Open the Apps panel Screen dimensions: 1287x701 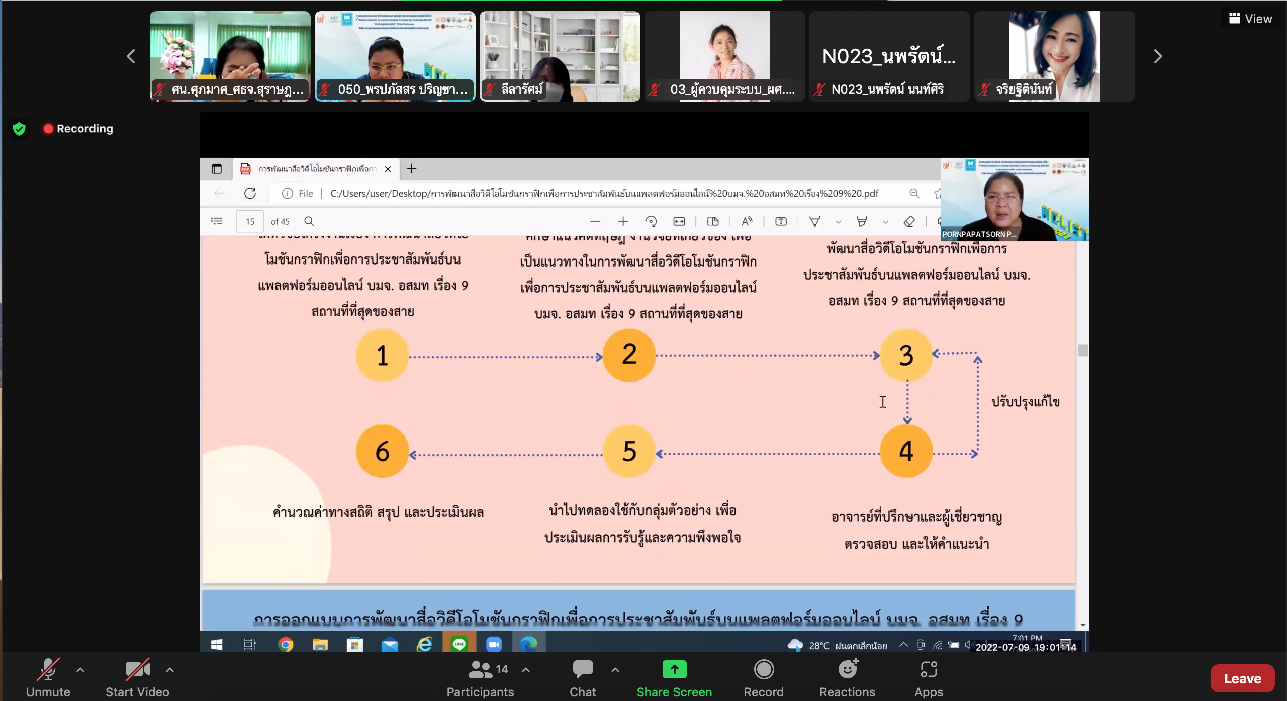pyautogui.click(x=928, y=677)
